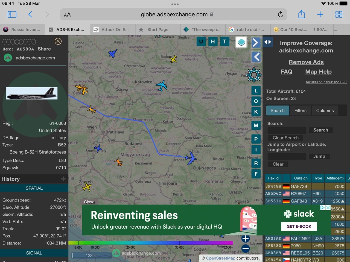Focus the aircraft Search input field
350x262 pixels.
[x=287, y=130]
